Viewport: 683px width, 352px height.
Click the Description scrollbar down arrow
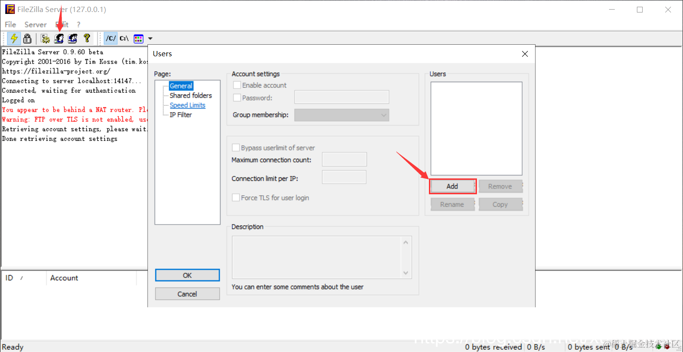click(406, 273)
